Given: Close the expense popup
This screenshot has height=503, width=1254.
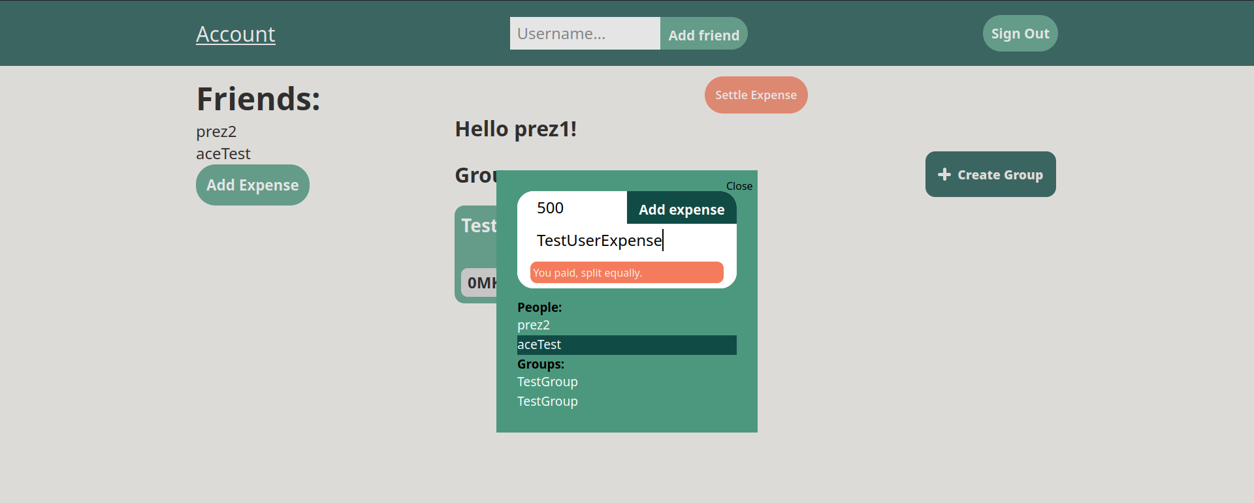Looking at the screenshot, I should point(739,186).
